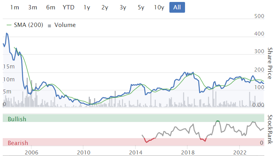Click the 200 price axis value
The width and height of the screenshot is (275, 156).
(259, 70)
